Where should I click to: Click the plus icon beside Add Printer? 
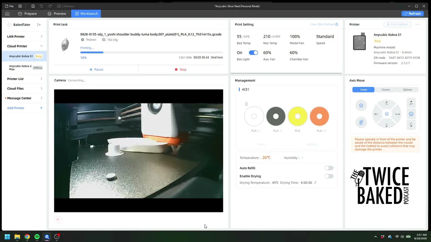(41, 108)
